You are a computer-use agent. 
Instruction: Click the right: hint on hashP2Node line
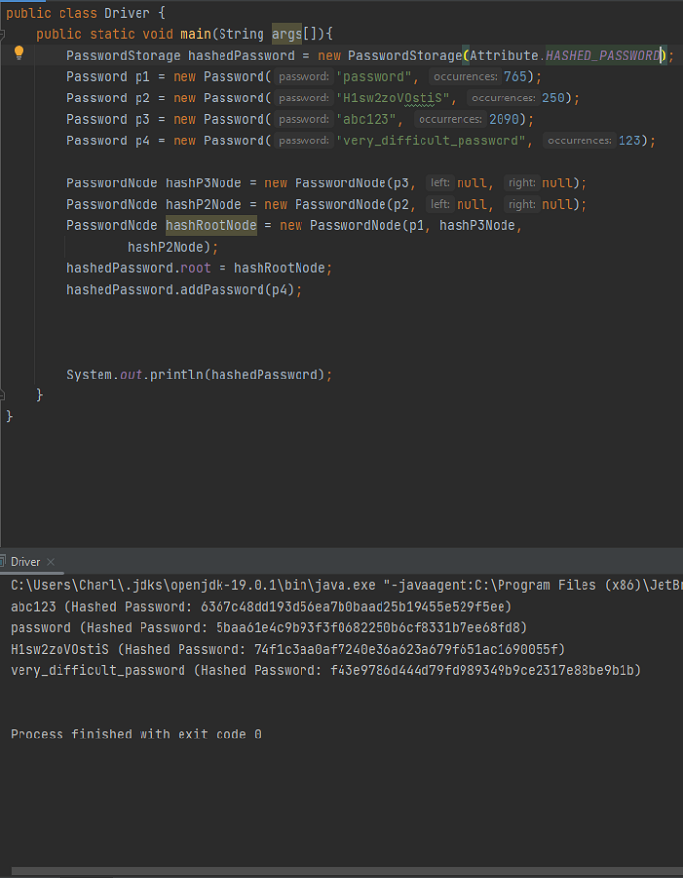(x=522, y=205)
